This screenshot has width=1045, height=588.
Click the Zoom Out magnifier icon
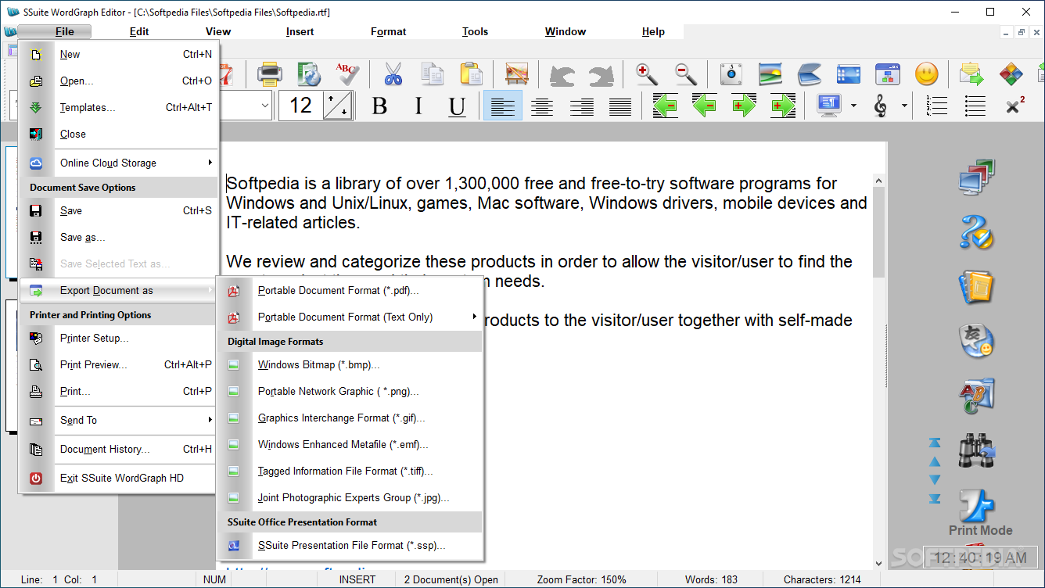point(686,74)
